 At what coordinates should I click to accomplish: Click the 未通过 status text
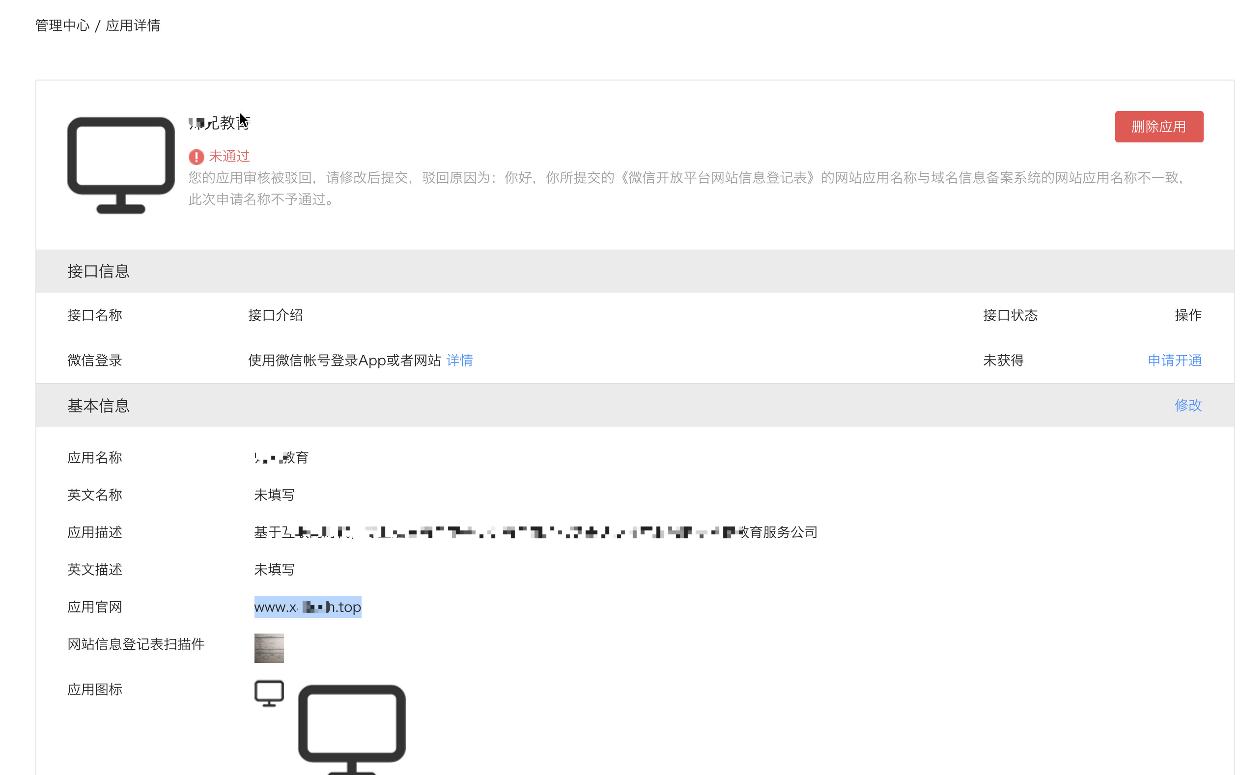[x=229, y=156]
